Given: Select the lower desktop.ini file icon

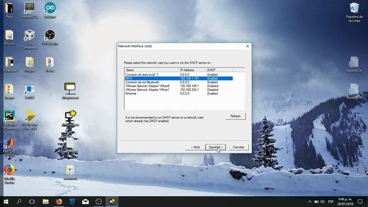Looking at the screenshot, I should (x=354, y=91).
